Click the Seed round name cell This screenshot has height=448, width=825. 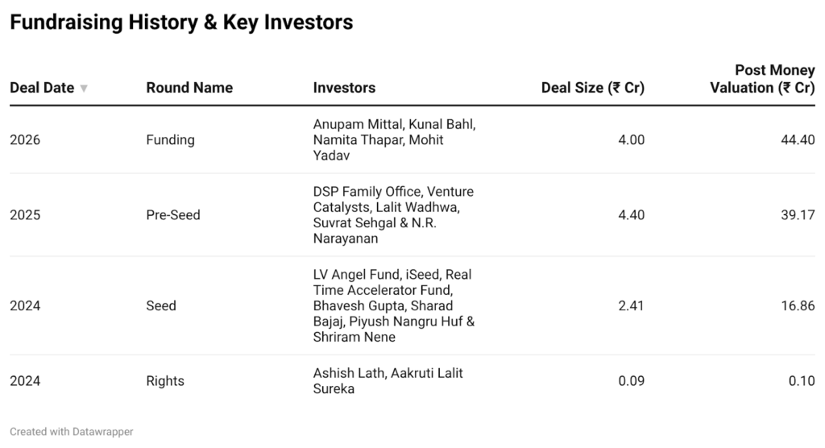click(x=161, y=305)
